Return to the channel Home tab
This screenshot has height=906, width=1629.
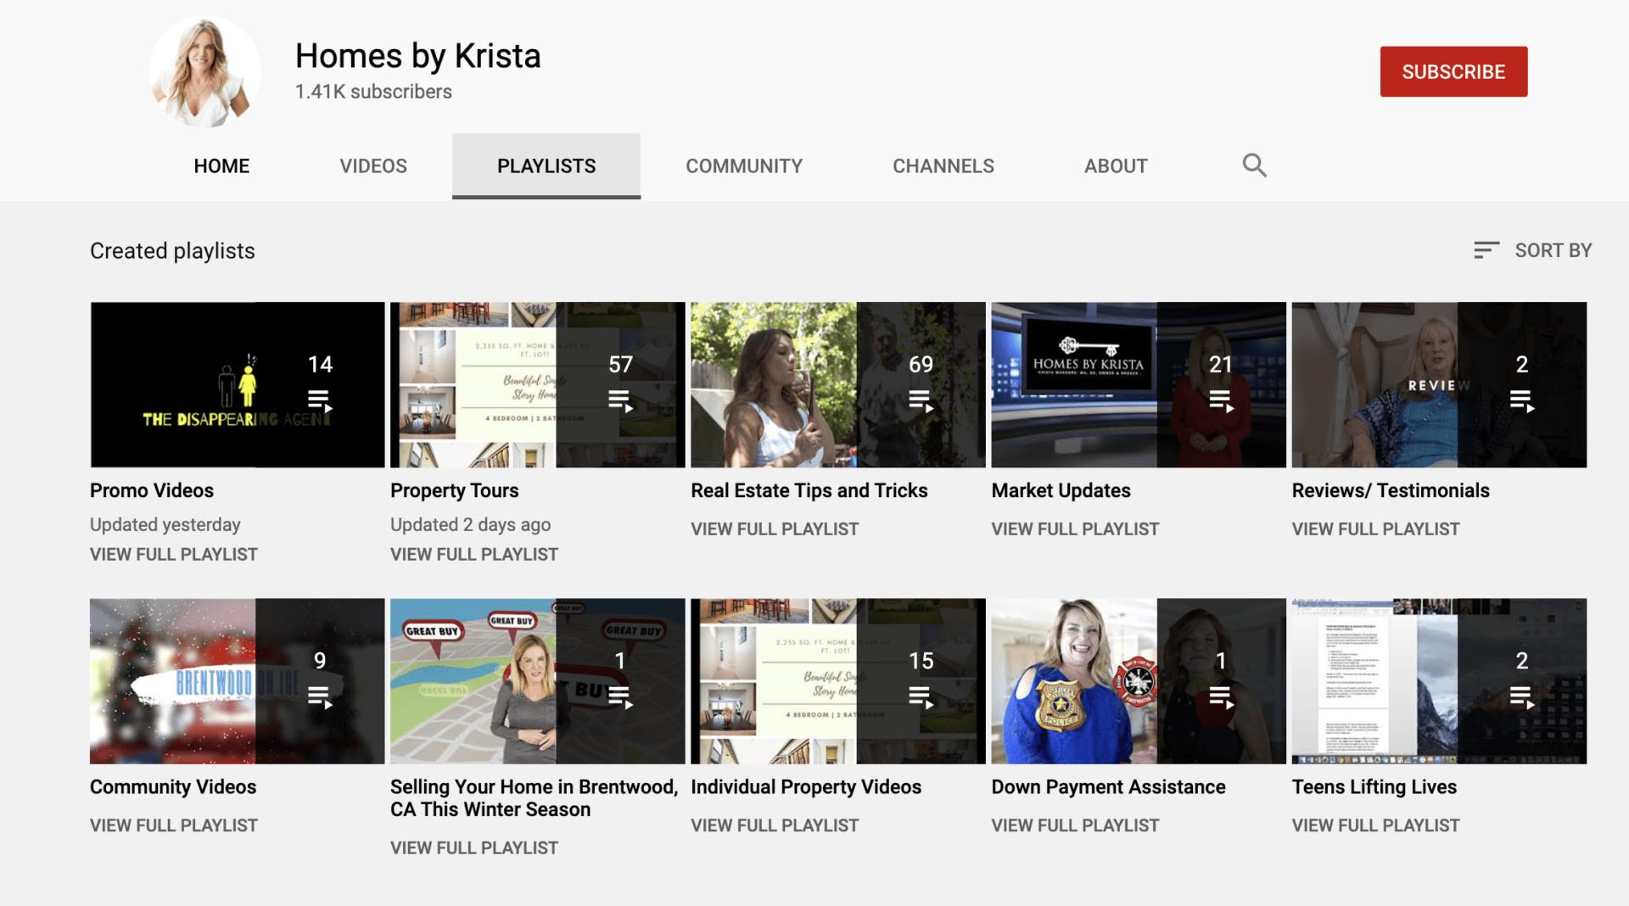[x=221, y=166]
